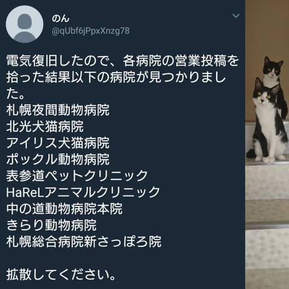The image size is (289, 289).
Task: Select the 北光犬猫病院 line in the tweet
Action: click(45, 126)
